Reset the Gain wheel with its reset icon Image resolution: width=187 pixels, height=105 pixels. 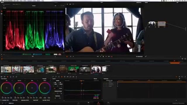(37, 80)
